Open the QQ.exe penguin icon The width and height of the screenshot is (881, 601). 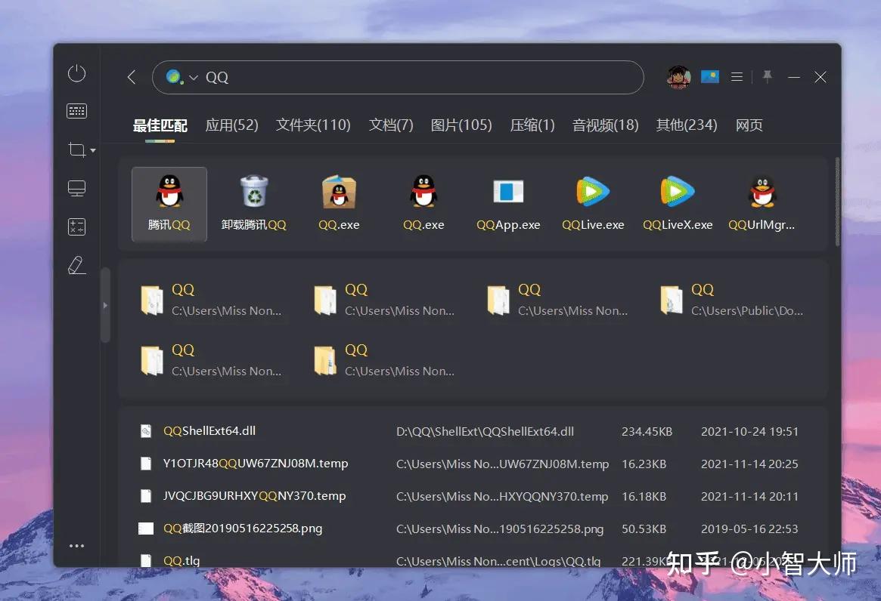(423, 205)
